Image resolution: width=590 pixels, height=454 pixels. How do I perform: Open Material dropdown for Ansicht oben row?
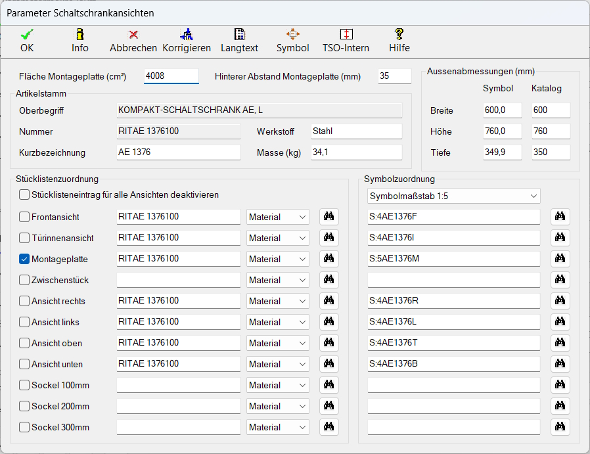point(277,343)
